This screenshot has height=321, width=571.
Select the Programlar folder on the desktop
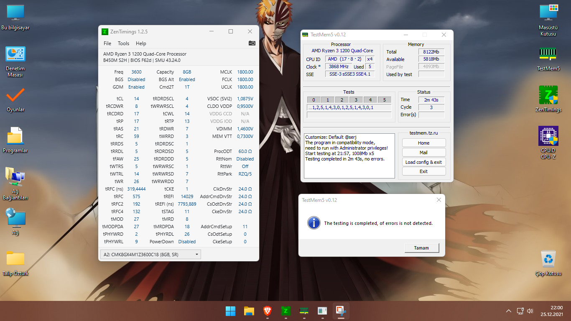pyautogui.click(x=15, y=140)
